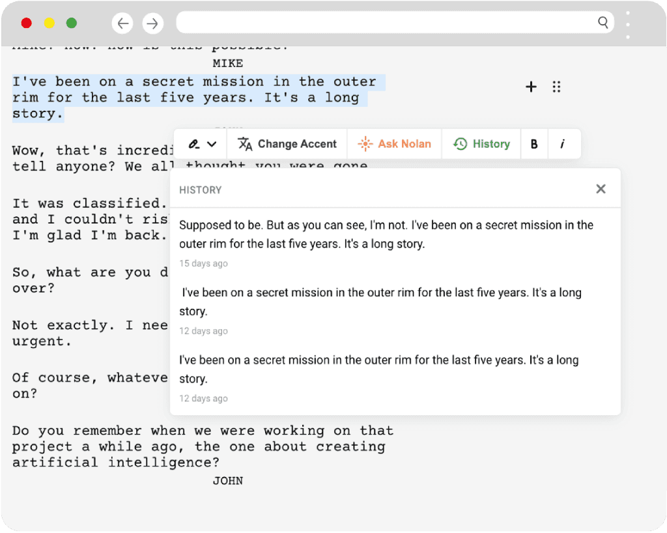The image size is (667, 533).
Task: Select the last history entry in the list
Action: (x=378, y=369)
